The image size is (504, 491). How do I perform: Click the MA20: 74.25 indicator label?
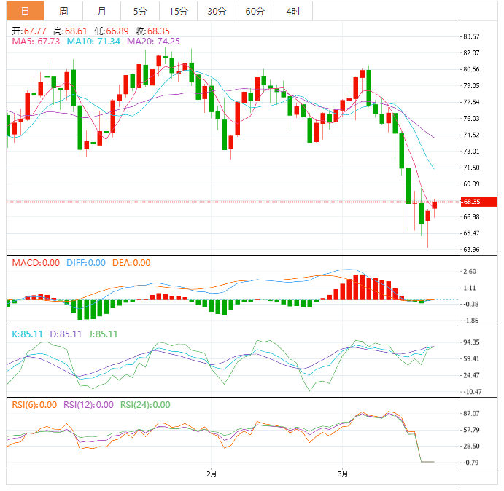(x=154, y=42)
